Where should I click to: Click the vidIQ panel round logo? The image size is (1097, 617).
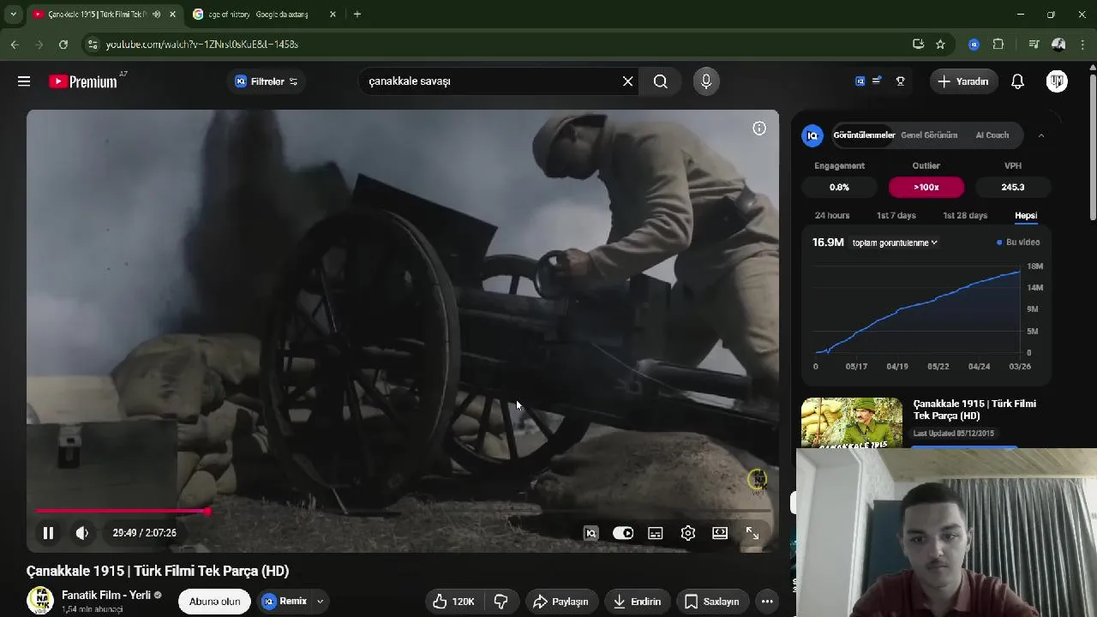(812, 135)
